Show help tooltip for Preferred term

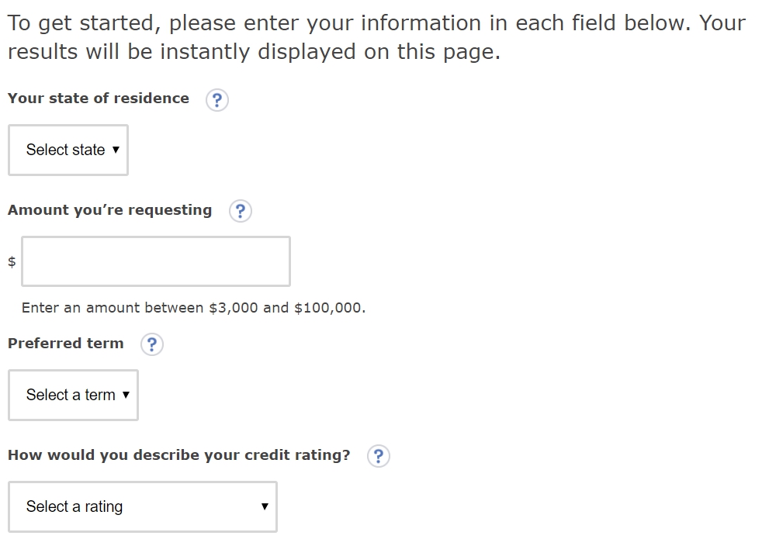(152, 344)
